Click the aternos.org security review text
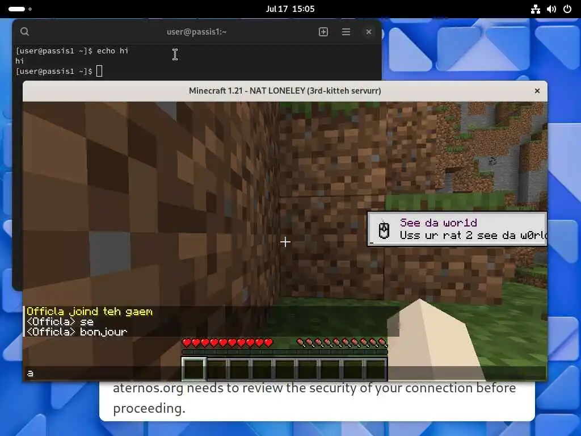This screenshot has height=436, width=581. pos(314,398)
